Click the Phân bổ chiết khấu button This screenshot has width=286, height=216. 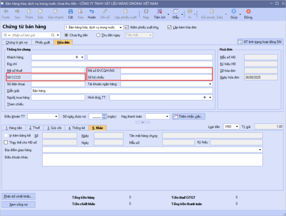click(x=18, y=196)
